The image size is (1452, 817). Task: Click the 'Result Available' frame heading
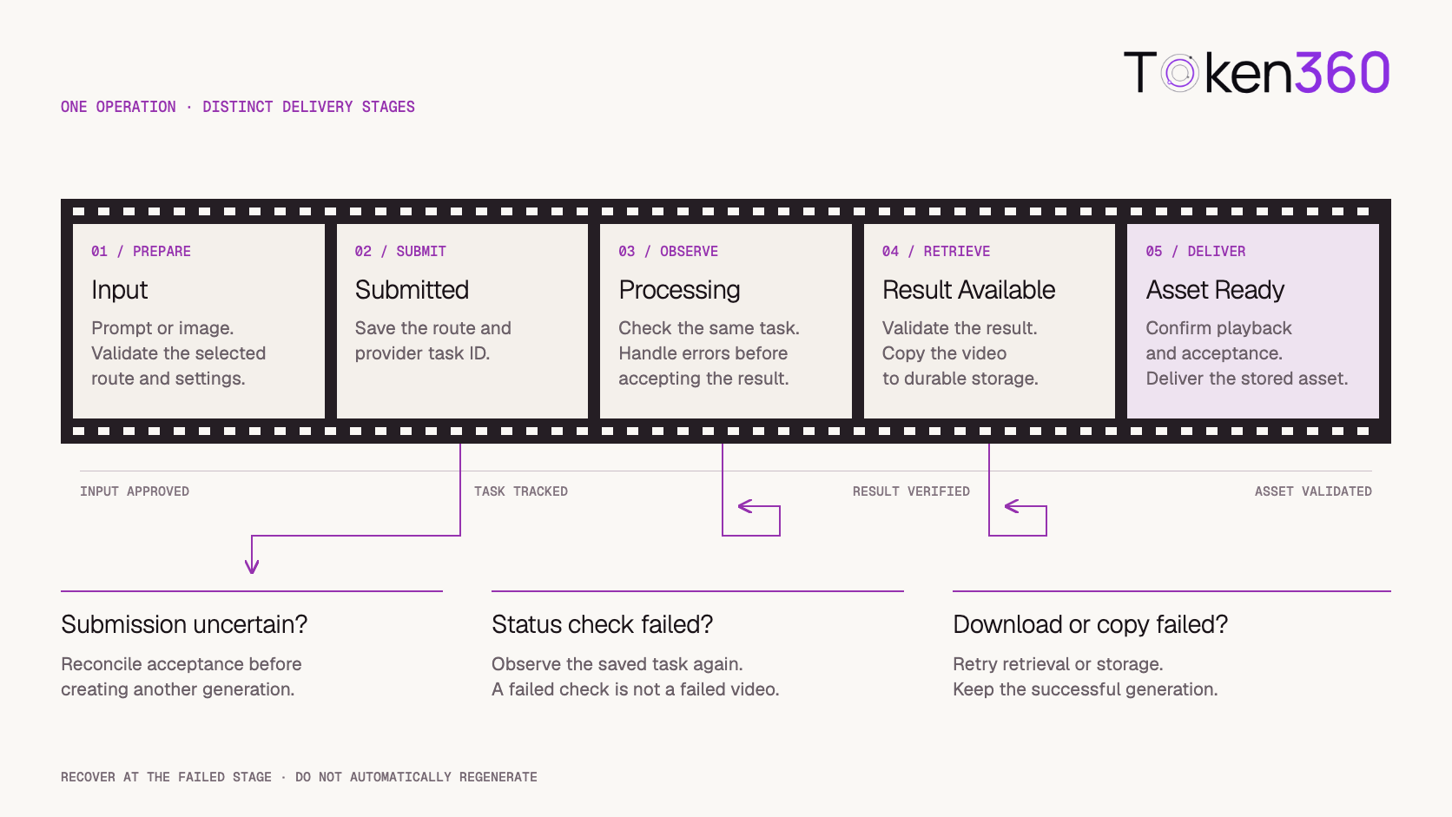coord(968,290)
